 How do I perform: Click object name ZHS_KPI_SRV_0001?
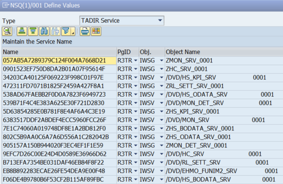point(193,111)
